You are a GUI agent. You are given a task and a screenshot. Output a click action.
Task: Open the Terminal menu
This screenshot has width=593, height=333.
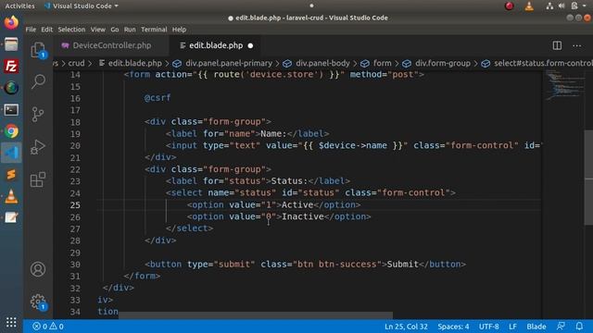pos(154,30)
